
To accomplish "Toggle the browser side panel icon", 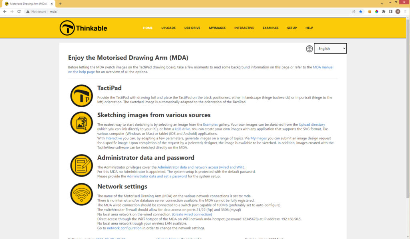I will (x=391, y=12).
